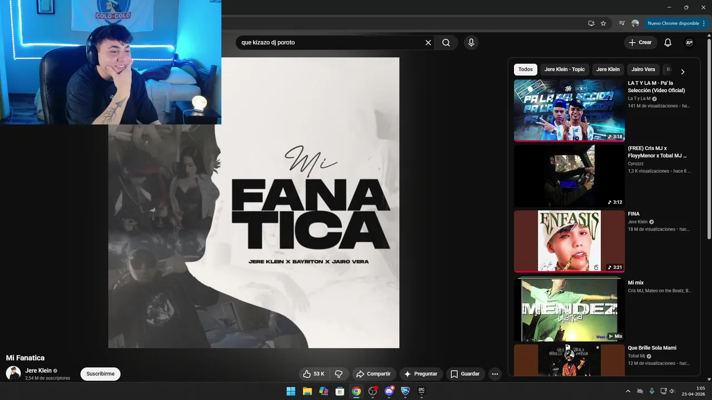
Task: Open the Que Brille Sola Mami thumbnail
Action: pyautogui.click(x=569, y=360)
